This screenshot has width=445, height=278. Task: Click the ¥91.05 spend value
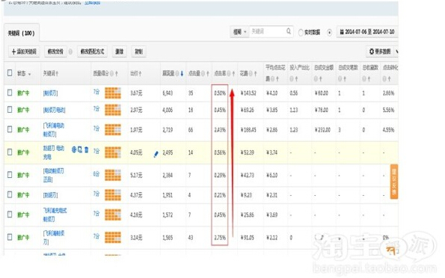(x=248, y=238)
